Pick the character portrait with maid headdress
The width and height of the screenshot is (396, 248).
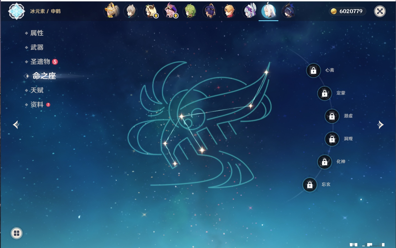(249, 11)
